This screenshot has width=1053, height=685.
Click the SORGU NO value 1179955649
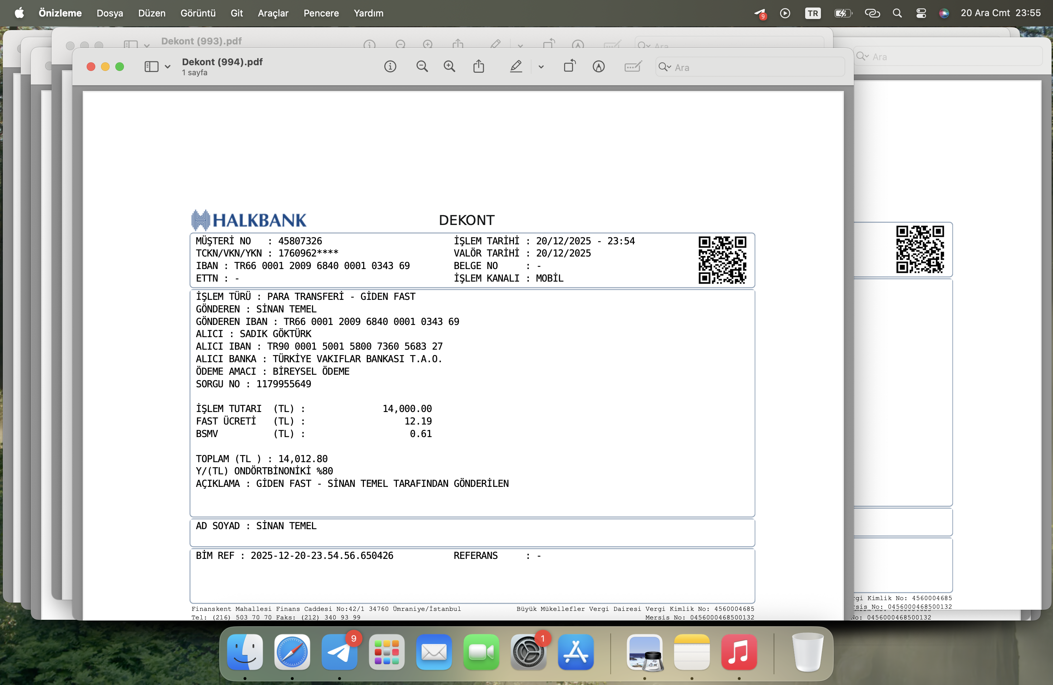tap(284, 384)
